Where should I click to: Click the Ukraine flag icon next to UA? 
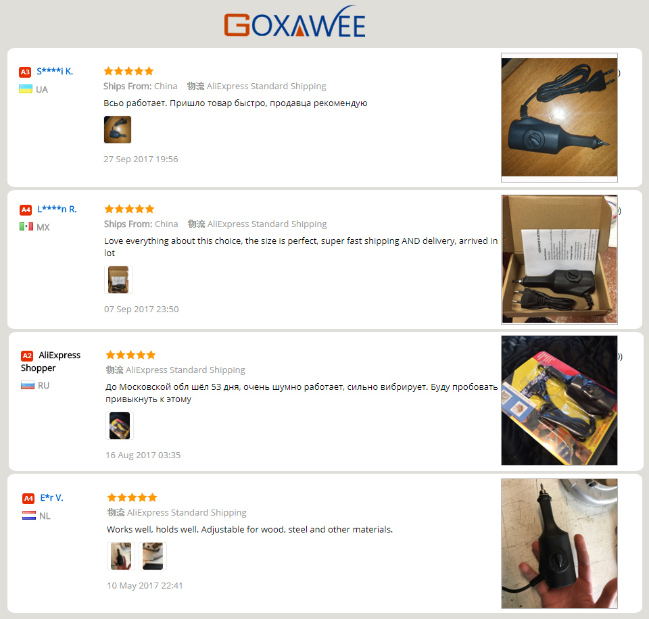[x=26, y=89]
